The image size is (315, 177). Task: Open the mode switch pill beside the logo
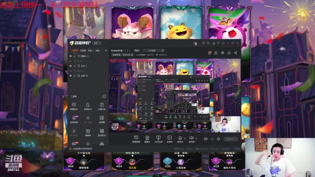[97, 43]
